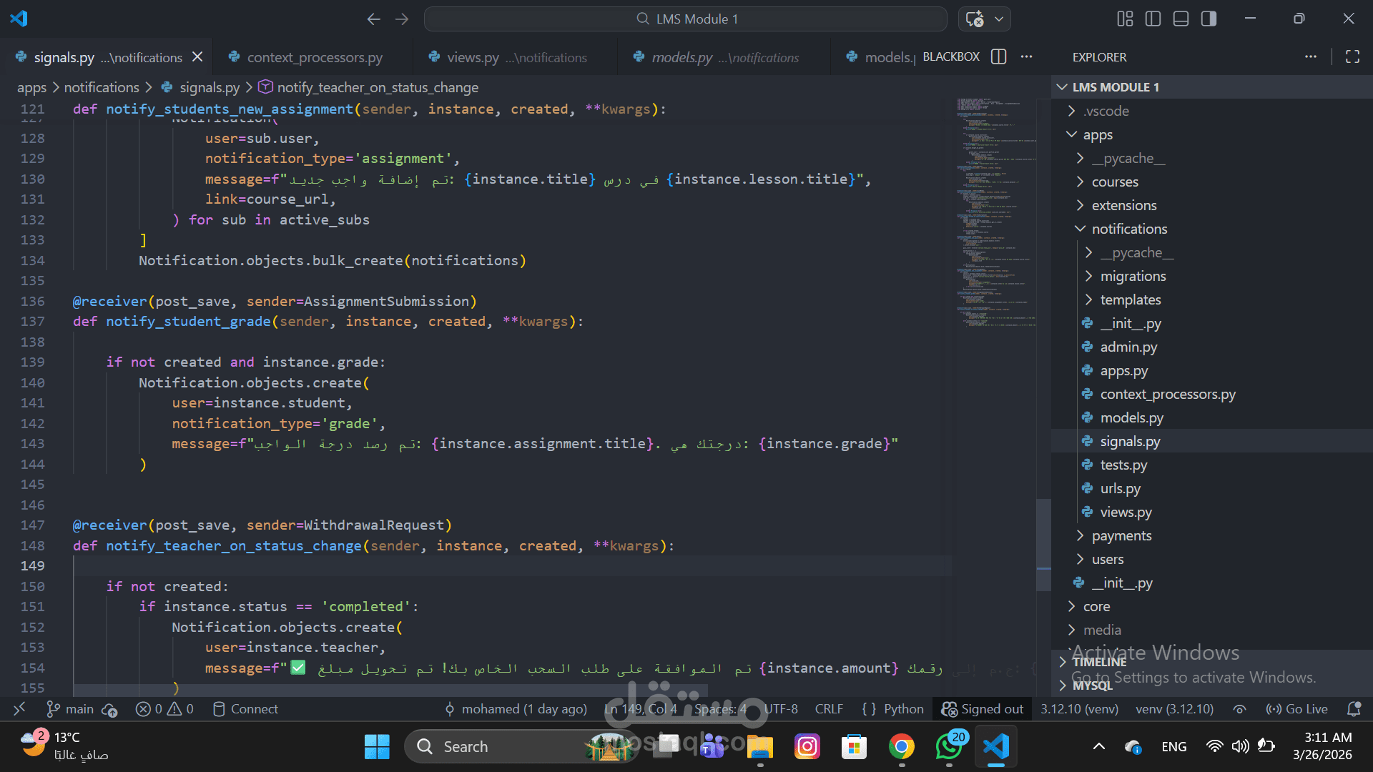1373x772 pixels.
Task: Click the maximize panel icon in Explorer header
Action: [x=1352, y=57]
